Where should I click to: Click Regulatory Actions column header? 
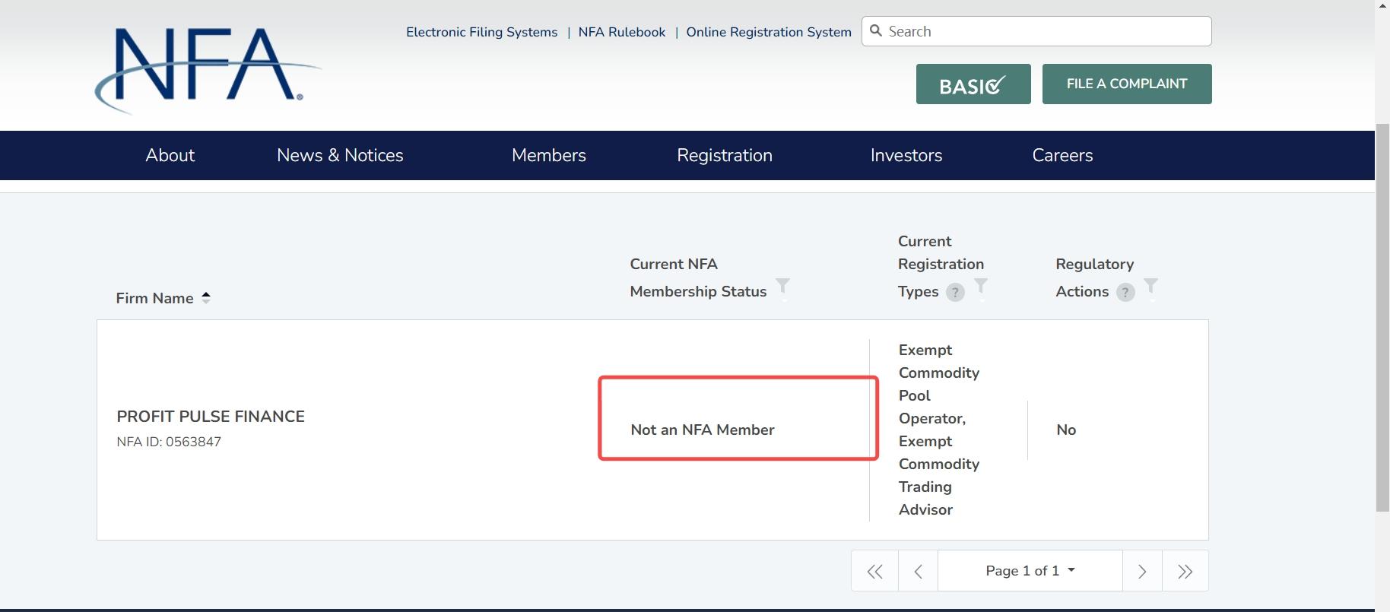click(1094, 277)
